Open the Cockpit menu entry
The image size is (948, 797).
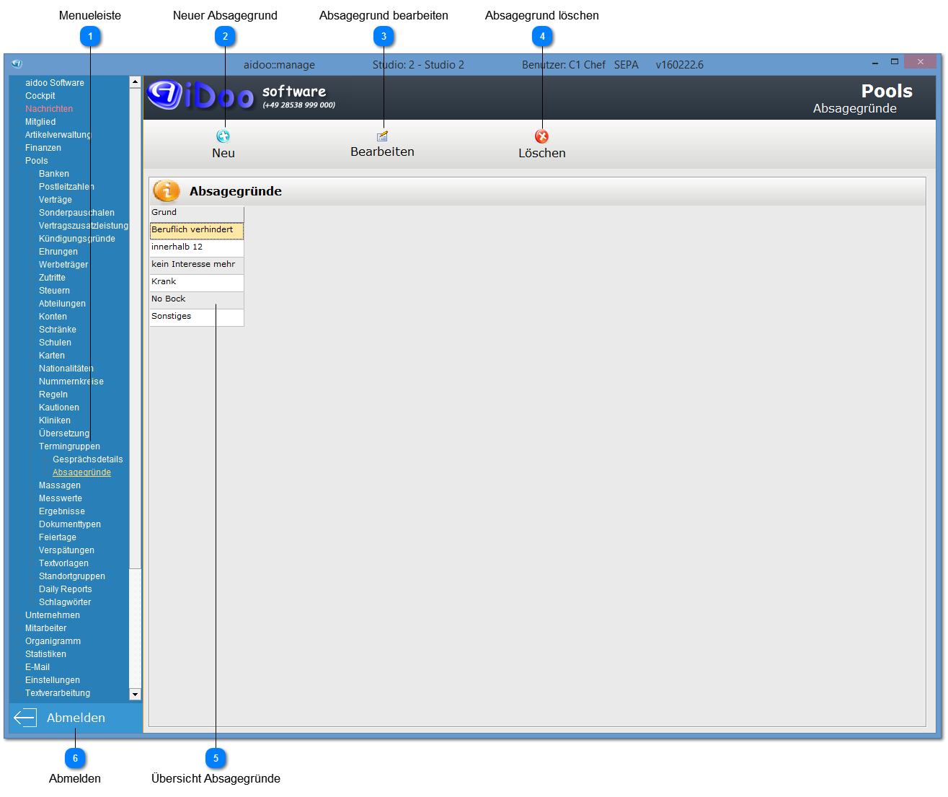click(40, 96)
